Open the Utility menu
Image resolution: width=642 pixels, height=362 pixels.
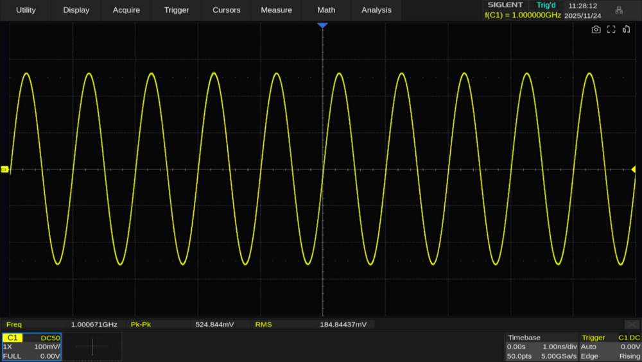(26, 10)
